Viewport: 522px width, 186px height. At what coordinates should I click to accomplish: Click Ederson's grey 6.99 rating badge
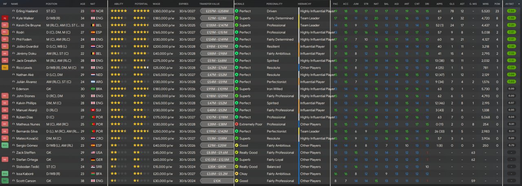511,89
